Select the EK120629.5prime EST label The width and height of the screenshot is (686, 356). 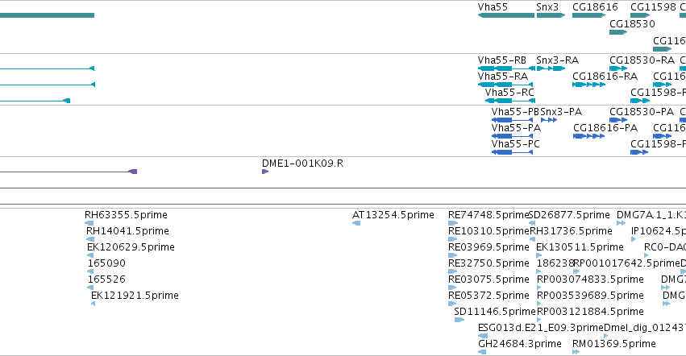131,247
